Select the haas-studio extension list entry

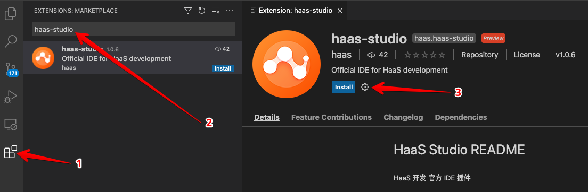tap(133, 58)
